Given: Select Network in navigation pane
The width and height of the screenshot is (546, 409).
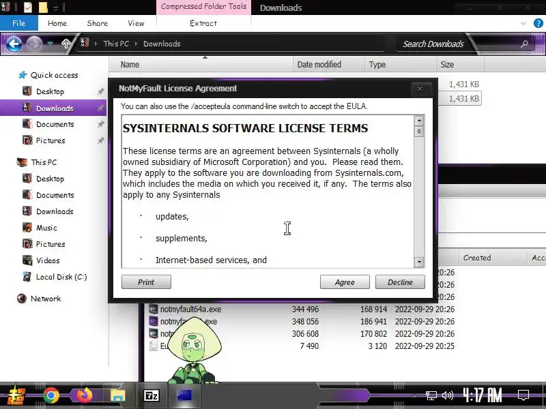Looking at the screenshot, I should 46,299.
